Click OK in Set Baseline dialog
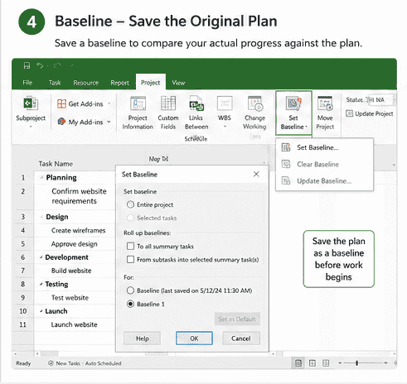 (194, 338)
